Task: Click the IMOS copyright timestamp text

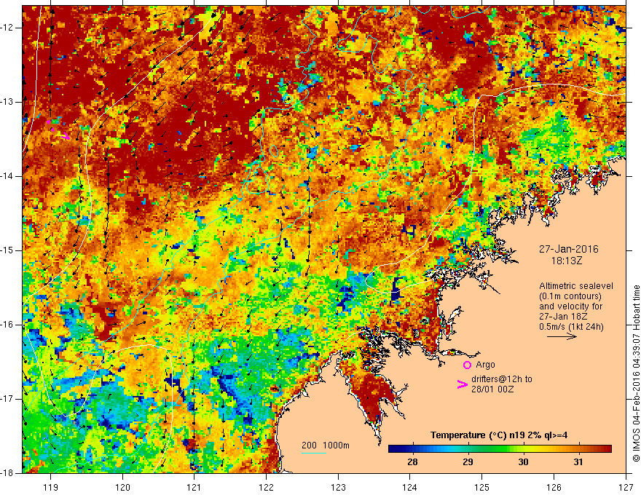Action: point(636,373)
